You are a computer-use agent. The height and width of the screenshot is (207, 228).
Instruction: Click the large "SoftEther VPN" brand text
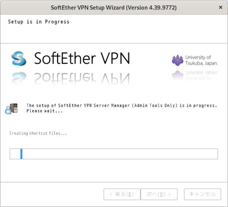pyautogui.click(x=82, y=58)
